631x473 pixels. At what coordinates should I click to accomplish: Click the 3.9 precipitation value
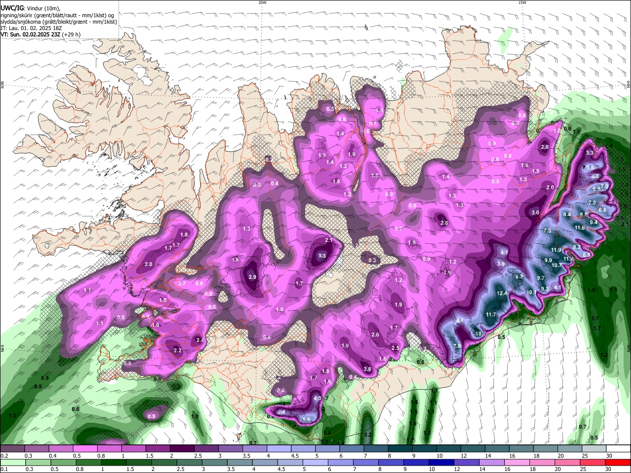tap(500, 264)
